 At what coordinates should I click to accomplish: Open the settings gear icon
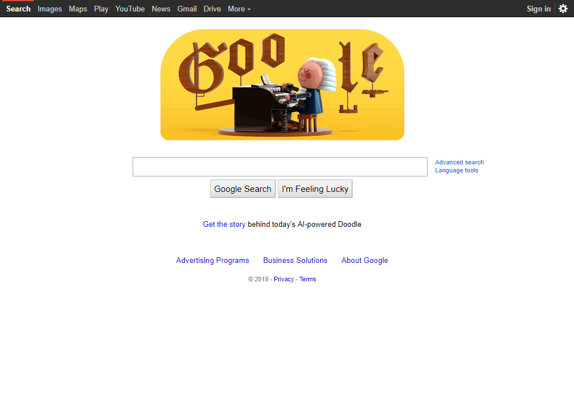(x=563, y=9)
